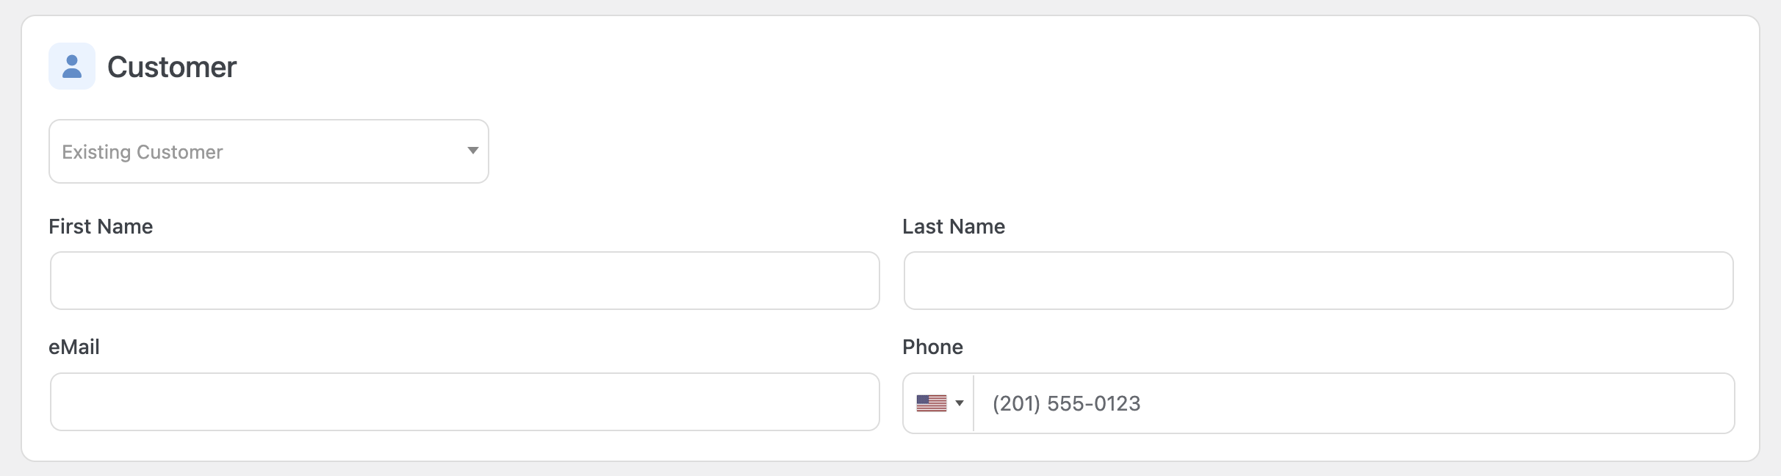Click the phone number entry box
Image resolution: width=1781 pixels, height=476 pixels.
point(1323,403)
